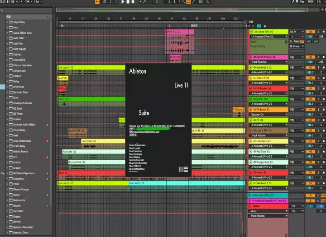Select Phaser-Flanger in the browser
The image size is (326, 237).
point(21,190)
